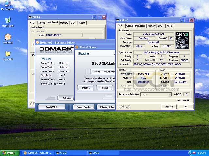
Task: Select the About tab in right CPU-Z window
Action: (169, 26)
